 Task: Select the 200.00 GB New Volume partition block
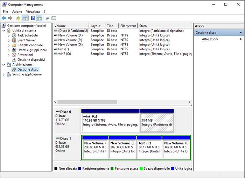95,148
